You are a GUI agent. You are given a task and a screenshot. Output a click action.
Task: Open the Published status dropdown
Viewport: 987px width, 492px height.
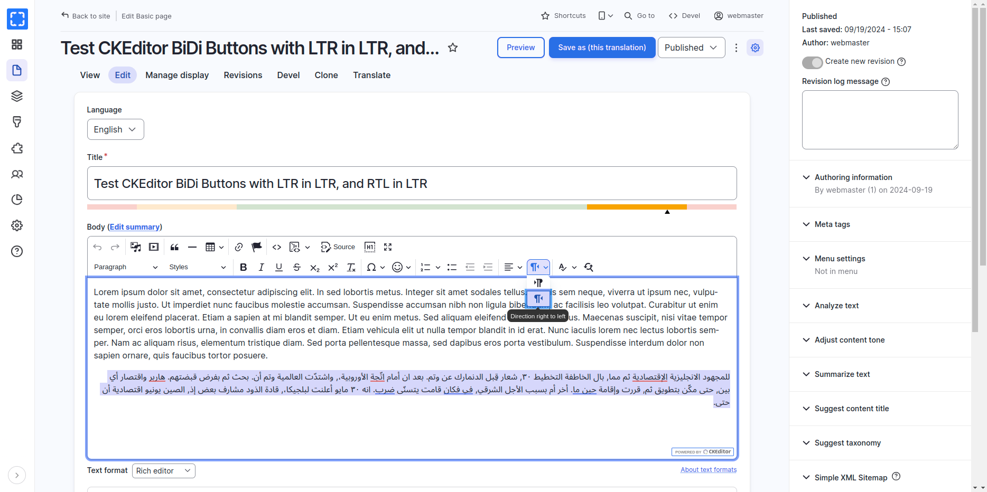[x=691, y=48]
